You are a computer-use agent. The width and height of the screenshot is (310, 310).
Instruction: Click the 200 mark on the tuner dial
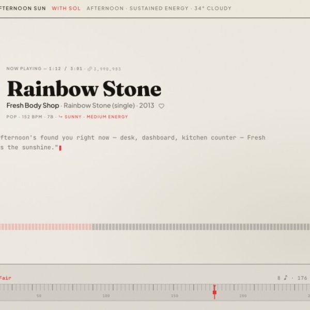pyautogui.click(x=243, y=296)
